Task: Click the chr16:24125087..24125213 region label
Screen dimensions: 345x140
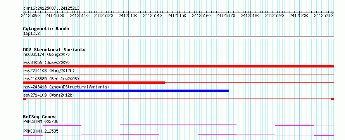Action: 51,9
